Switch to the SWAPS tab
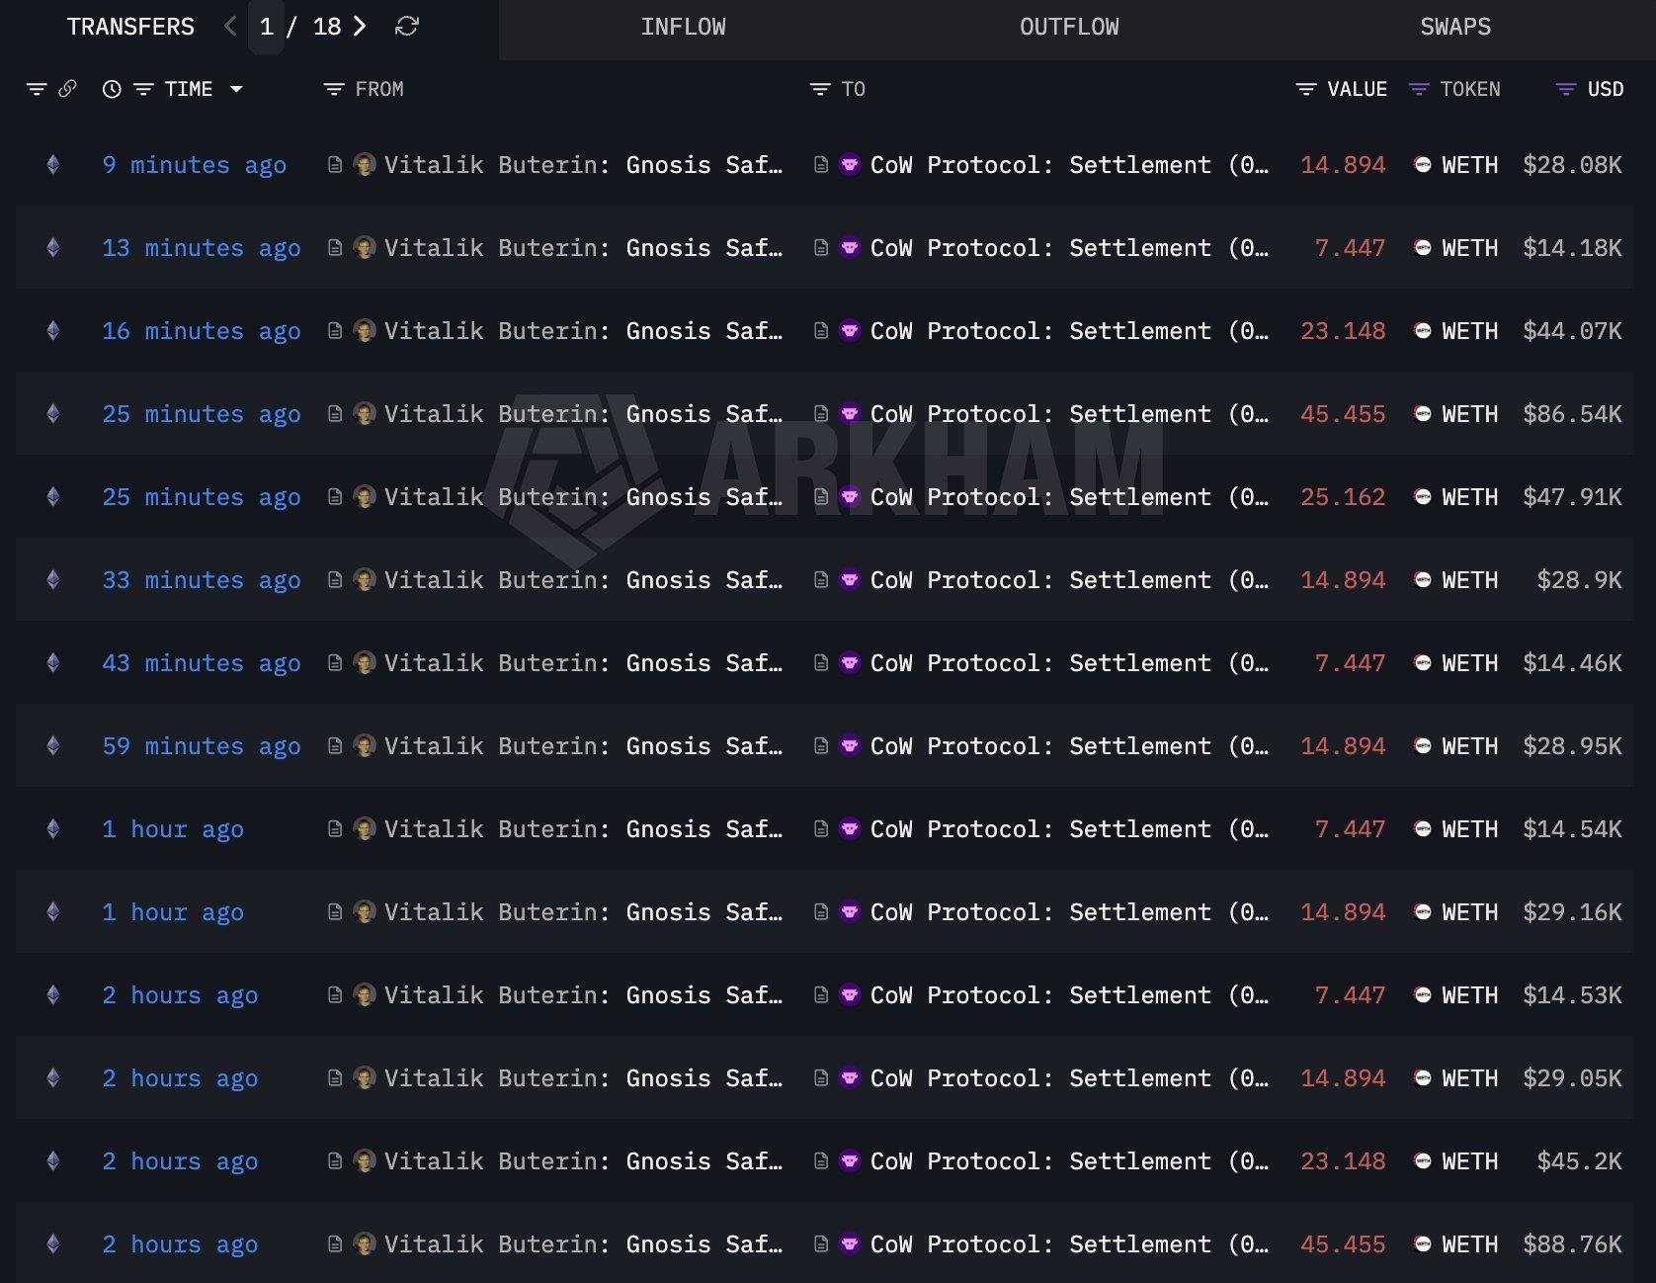This screenshot has height=1283, width=1656. coord(1455,27)
